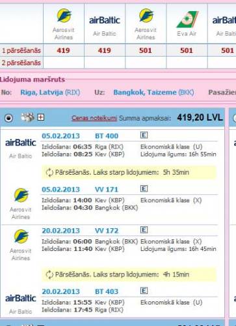Click the E ticket icon for flight BT 403

(x=144, y=291)
